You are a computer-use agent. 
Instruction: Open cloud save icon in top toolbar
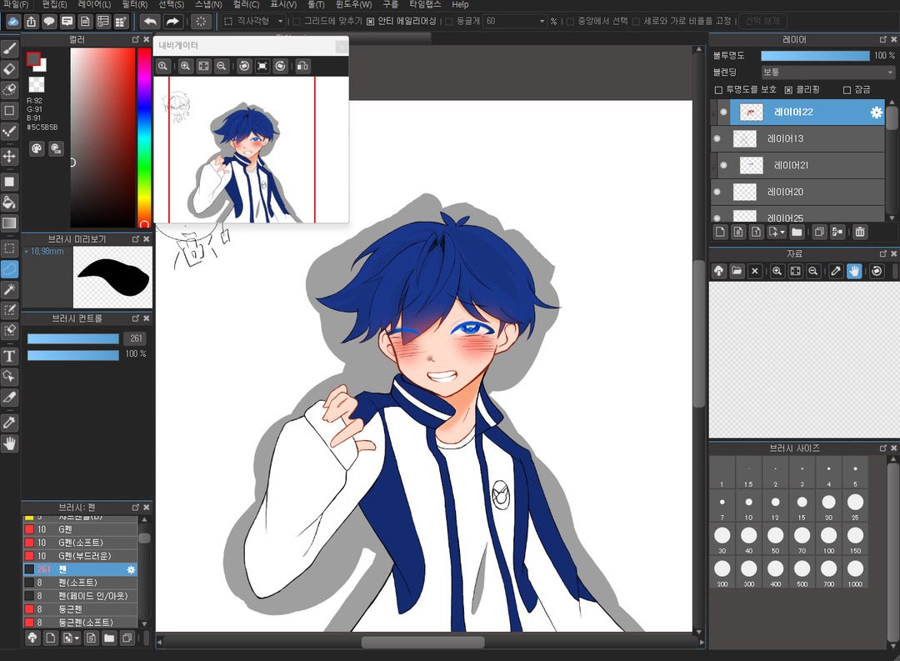(12, 22)
